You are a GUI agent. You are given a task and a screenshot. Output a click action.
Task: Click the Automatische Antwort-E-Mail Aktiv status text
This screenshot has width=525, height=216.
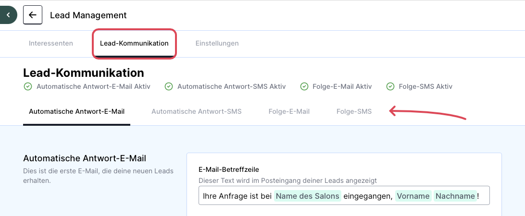(x=93, y=86)
